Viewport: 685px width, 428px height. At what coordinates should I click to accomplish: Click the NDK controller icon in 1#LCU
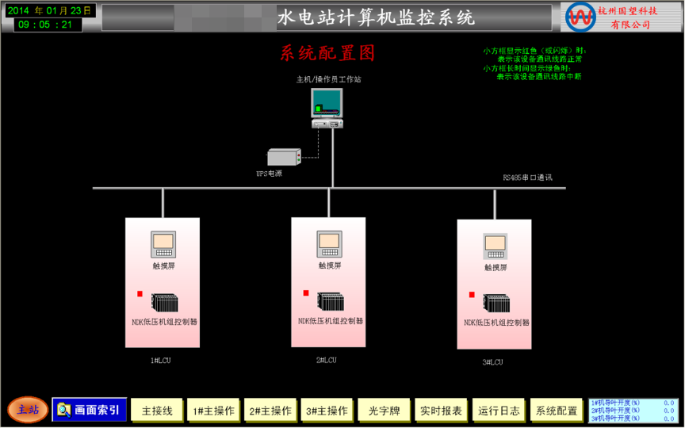point(165,304)
